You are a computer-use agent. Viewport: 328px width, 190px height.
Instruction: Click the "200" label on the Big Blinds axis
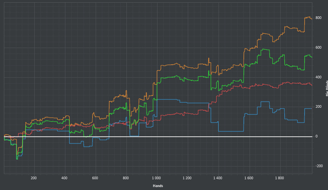(318, 107)
